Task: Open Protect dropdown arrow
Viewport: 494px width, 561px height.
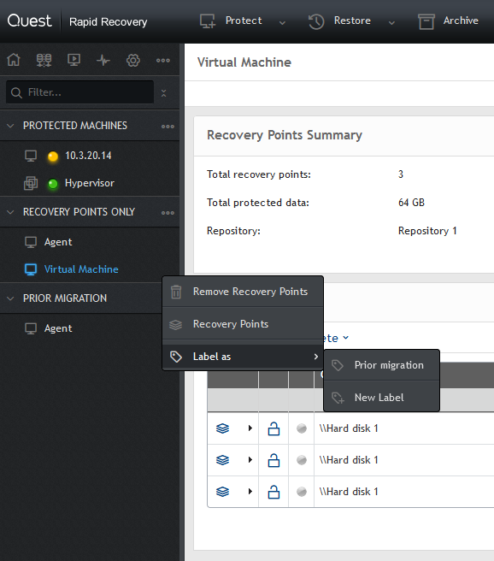Action: (282, 23)
